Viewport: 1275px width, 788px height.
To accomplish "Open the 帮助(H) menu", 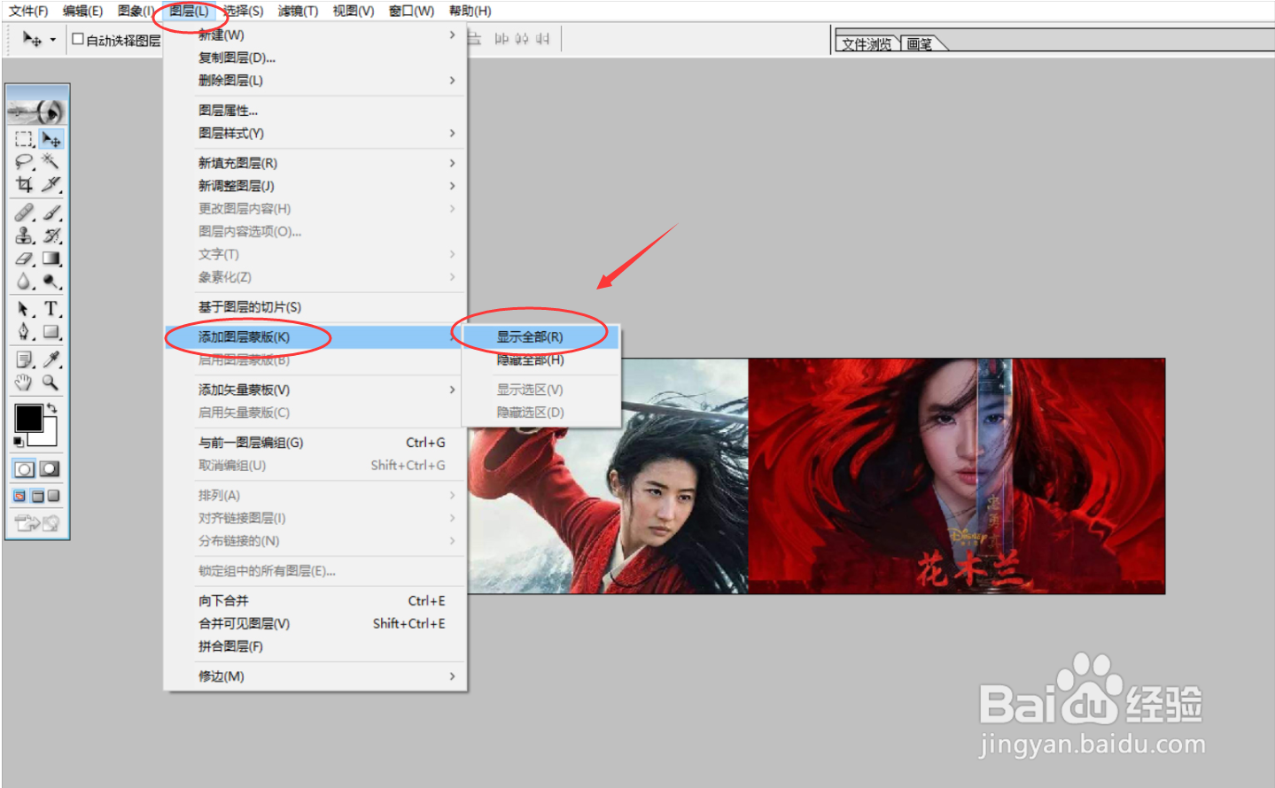I will (x=470, y=11).
